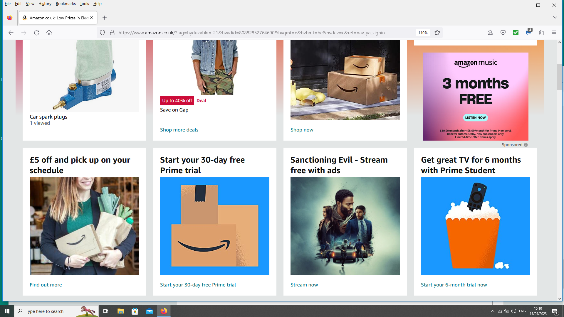The image size is (564, 317).
Task: Open the Bookmarks menu
Action: click(x=66, y=4)
